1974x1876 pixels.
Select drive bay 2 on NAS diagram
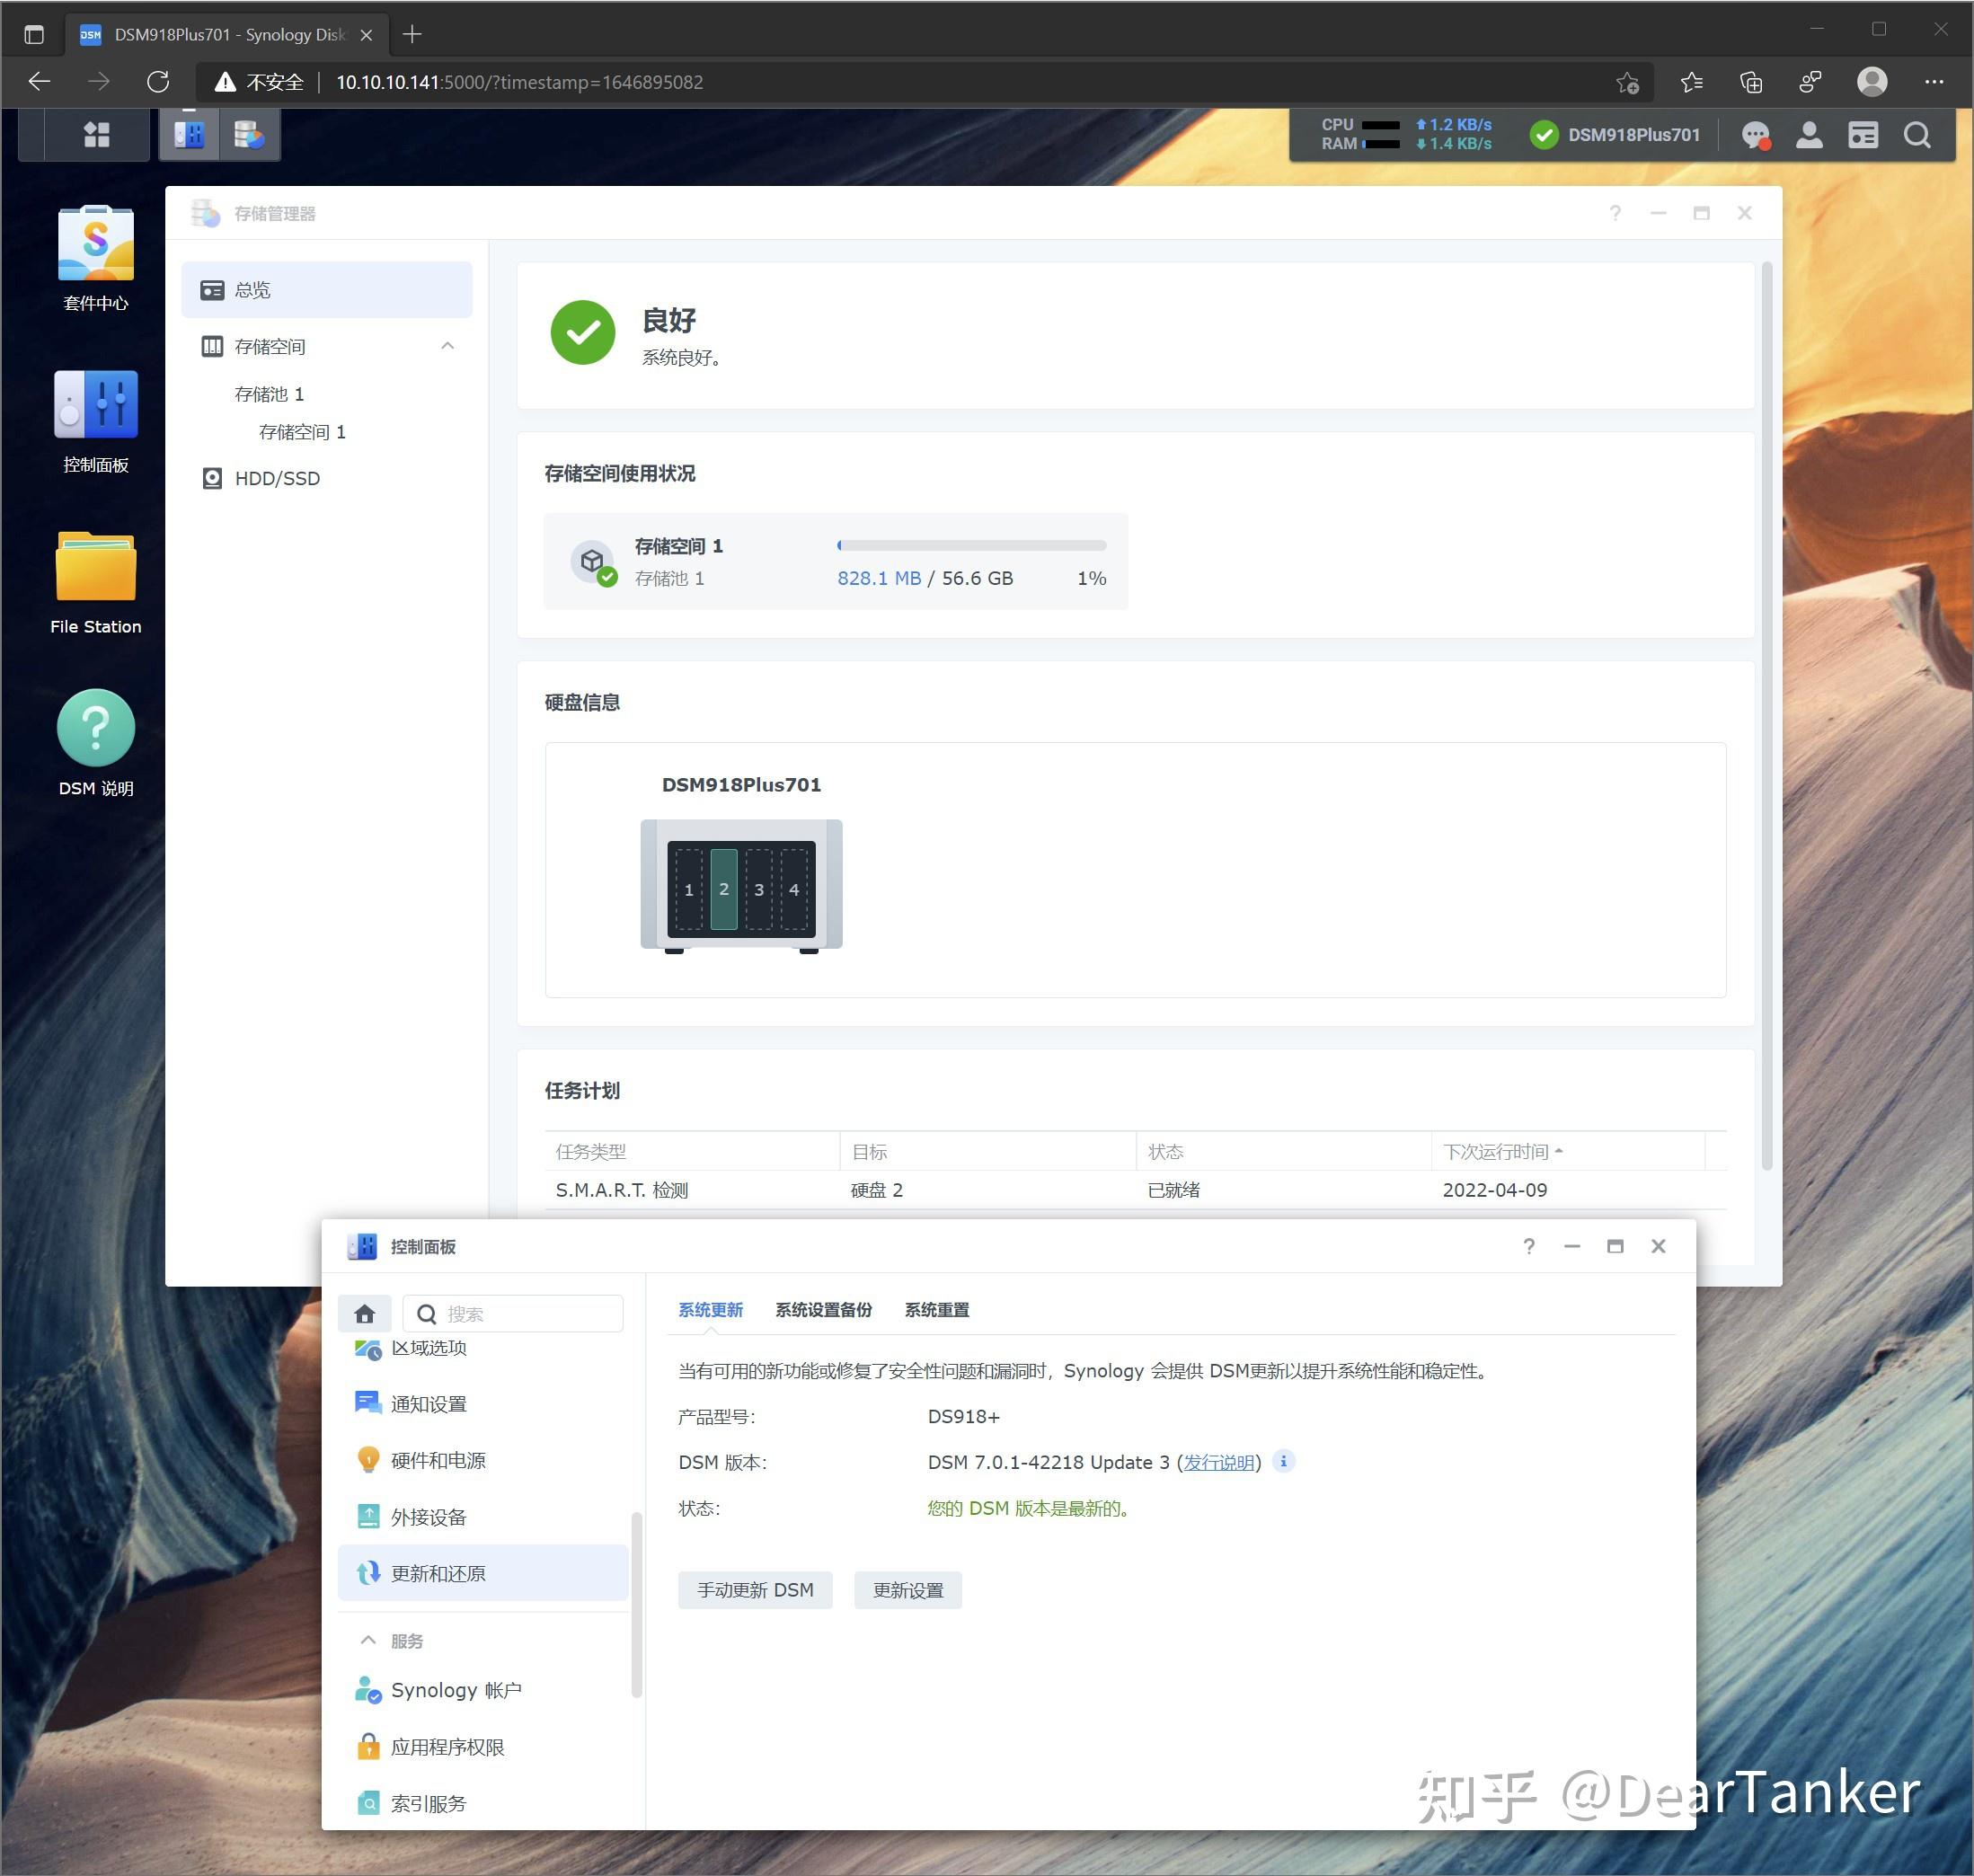click(x=724, y=889)
